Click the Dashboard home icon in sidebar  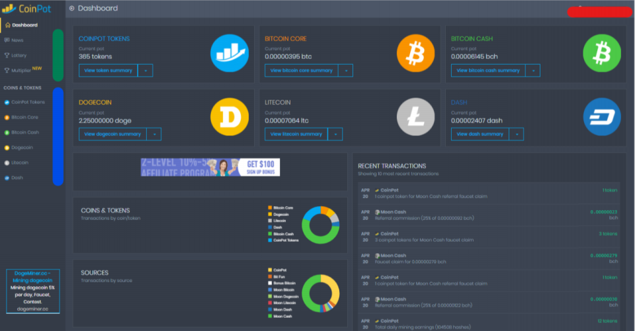8,25
